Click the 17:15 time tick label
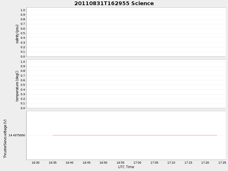This screenshot has width=228, height=171. [188, 162]
